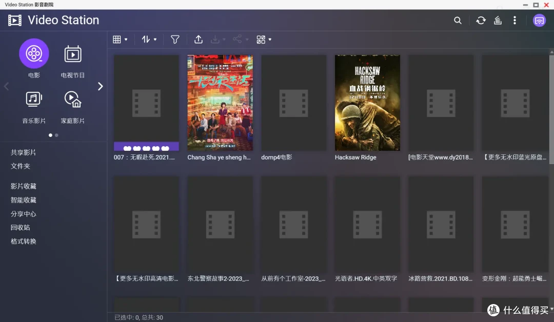Open the Home Videos (家庭影片) icon
This screenshot has height=322, width=554.
[x=73, y=99]
